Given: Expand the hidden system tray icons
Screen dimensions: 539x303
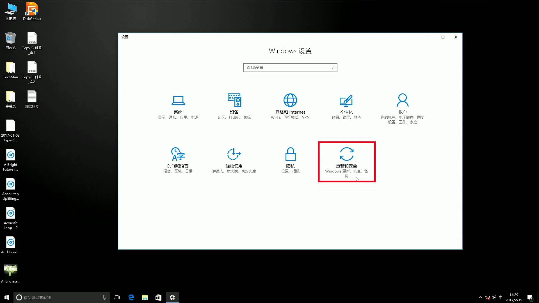Looking at the screenshot, I should [480, 297].
